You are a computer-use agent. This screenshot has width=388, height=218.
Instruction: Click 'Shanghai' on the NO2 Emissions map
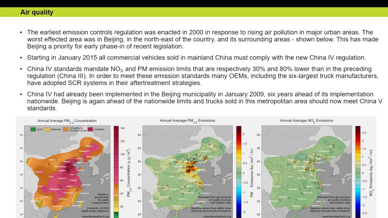pos(327,185)
